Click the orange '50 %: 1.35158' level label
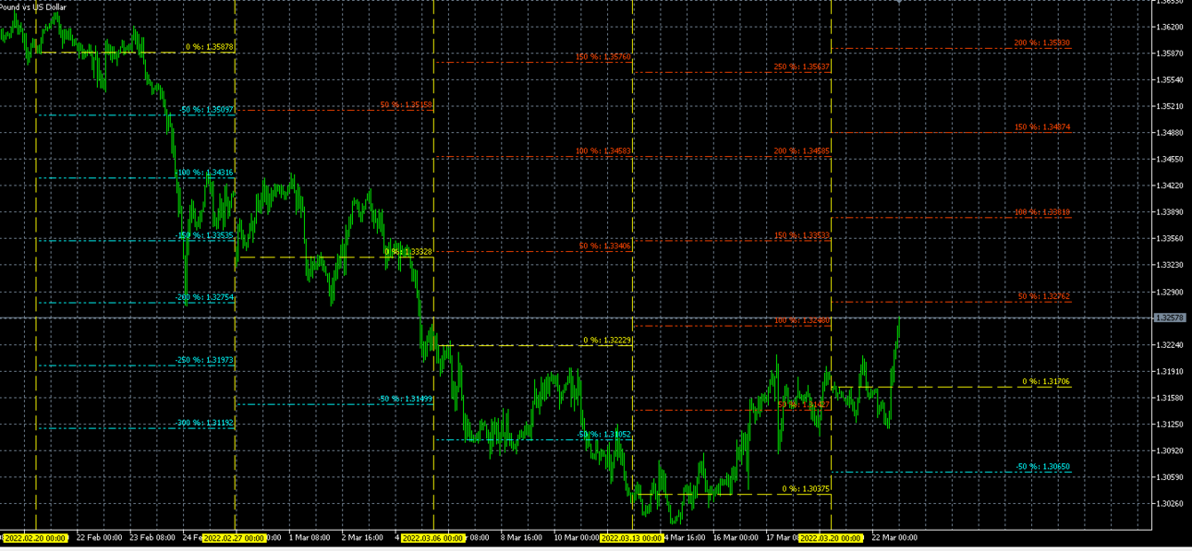The width and height of the screenshot is (1192, 551). tap(406, 105)
